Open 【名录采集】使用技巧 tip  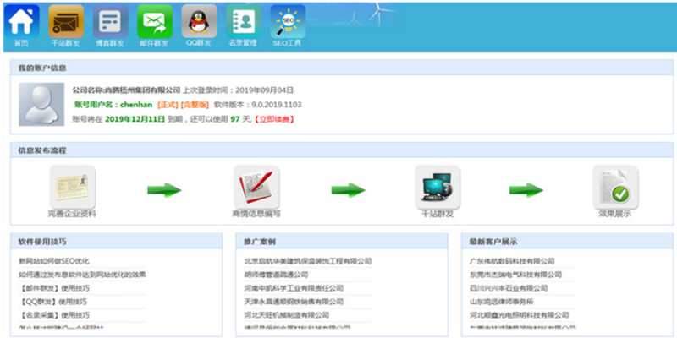[54, 314]
